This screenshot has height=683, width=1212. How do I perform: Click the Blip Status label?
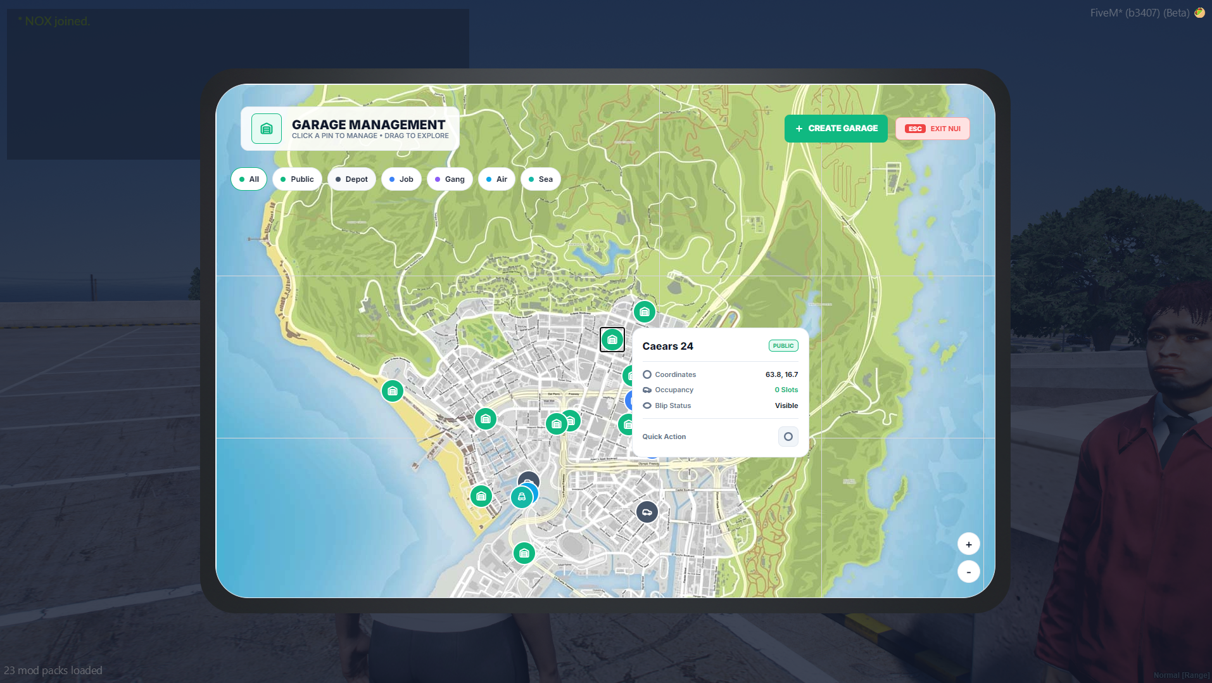(673, 405)
